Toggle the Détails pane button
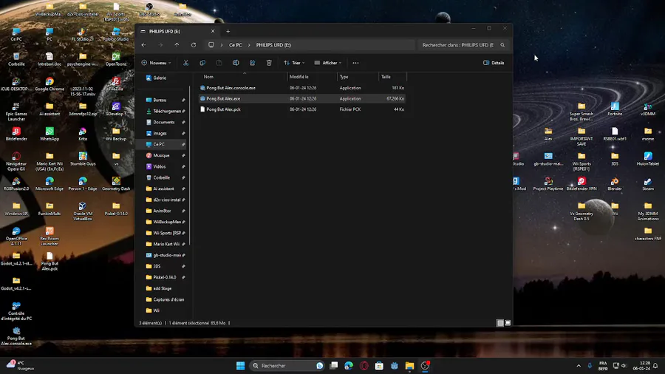Image resolution: width=665 pixels, height=374 pixels. [x=494, y=63]
